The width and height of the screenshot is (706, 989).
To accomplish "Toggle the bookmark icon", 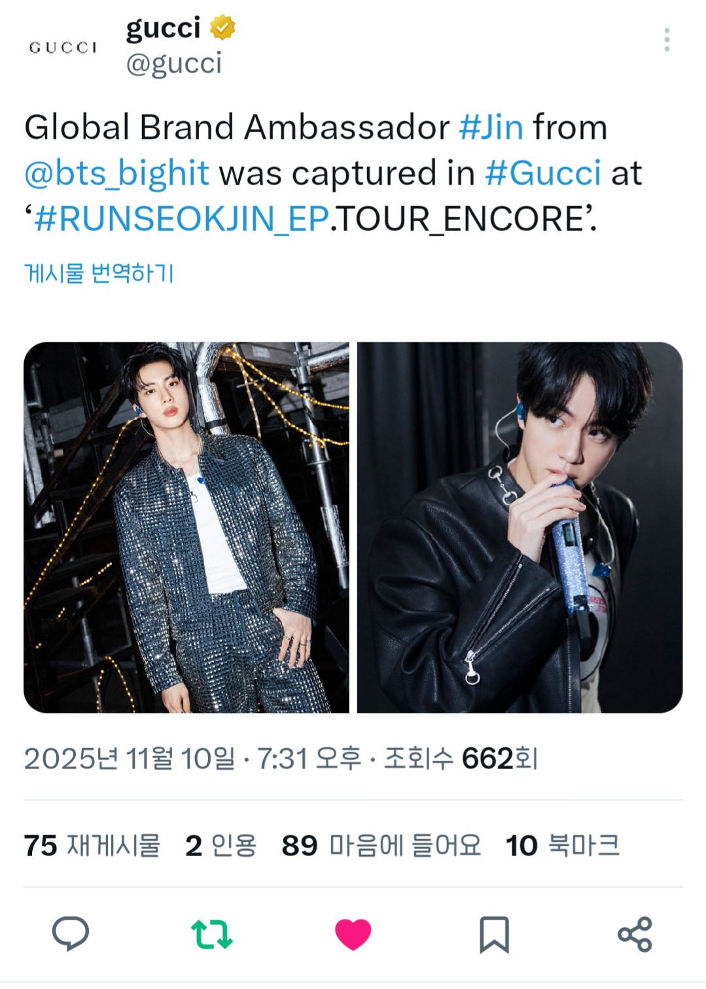I will point(494,934).
